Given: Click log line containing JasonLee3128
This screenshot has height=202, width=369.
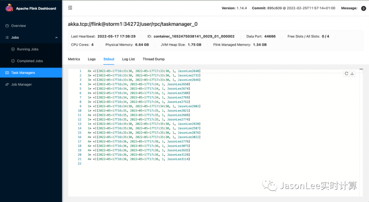Looking at the screenshot, I should pos(139,155).
